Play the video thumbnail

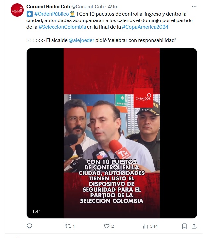pyautogui.click(x=112, y=133)
